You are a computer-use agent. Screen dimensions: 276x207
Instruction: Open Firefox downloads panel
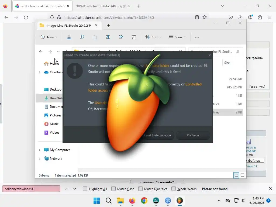coord(240,17)
